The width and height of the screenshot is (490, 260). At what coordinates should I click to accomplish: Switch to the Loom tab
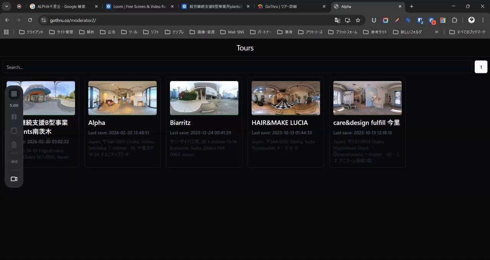tap(140, 6)
